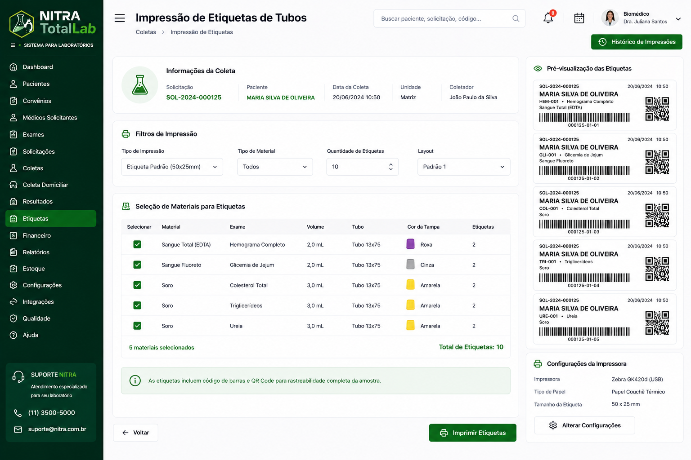
Task: Click the Roxa purple cap color swatch
Action: (410, 244)
